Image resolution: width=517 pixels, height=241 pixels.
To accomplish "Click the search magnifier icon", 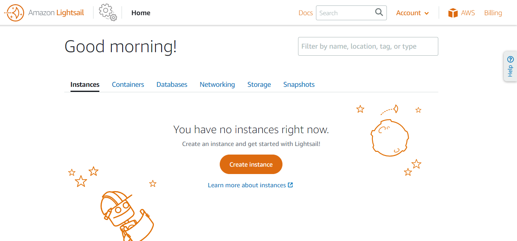I will click(379, 12).
